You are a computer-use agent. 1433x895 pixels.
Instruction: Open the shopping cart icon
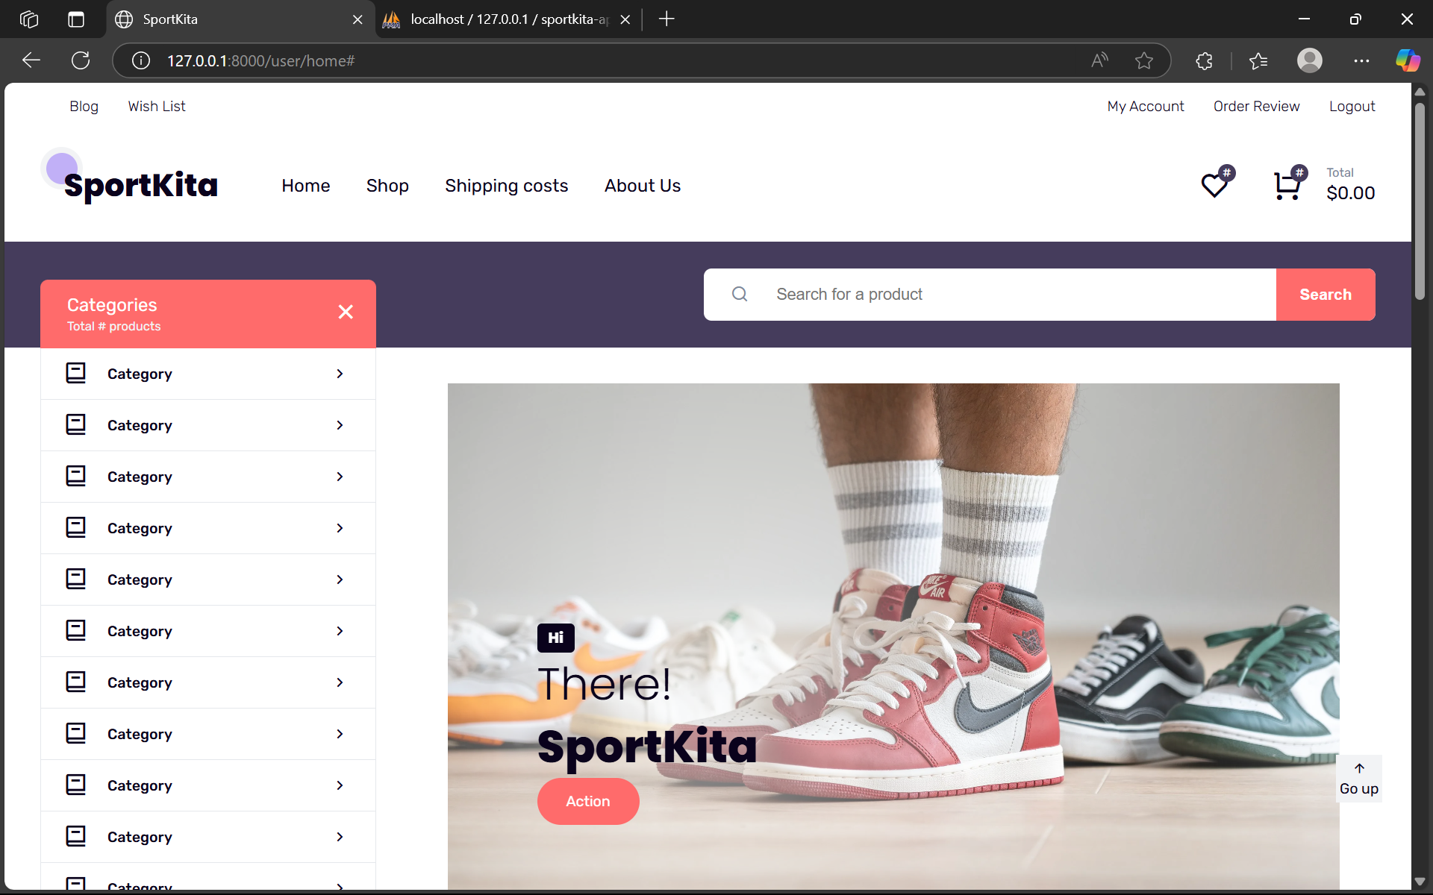1287,186
